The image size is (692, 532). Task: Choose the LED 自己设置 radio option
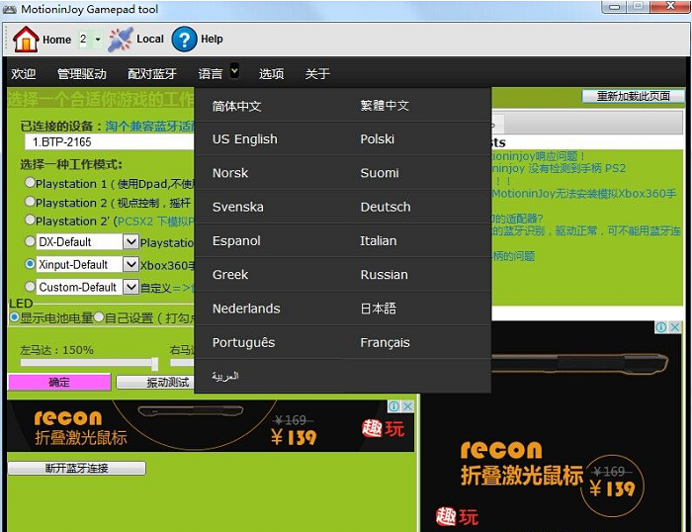click(x=99, y=317)
